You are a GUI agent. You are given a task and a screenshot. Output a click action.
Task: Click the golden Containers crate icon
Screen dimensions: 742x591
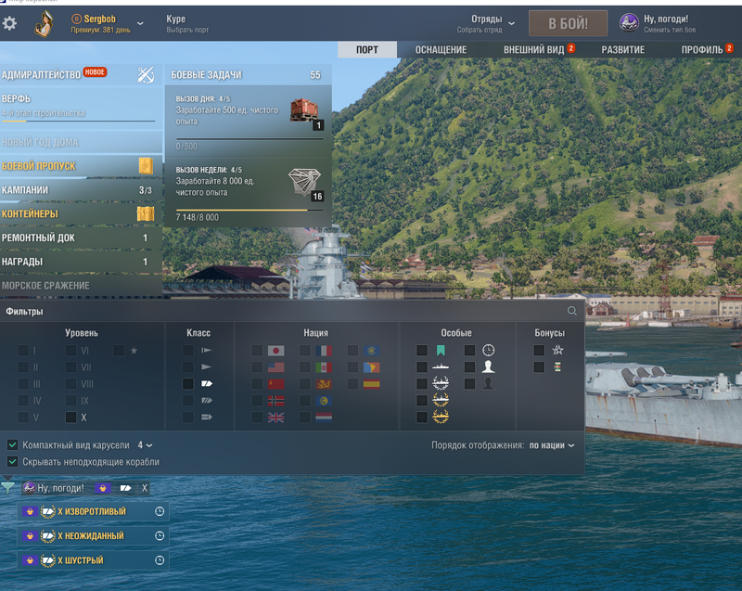(146, 214)
